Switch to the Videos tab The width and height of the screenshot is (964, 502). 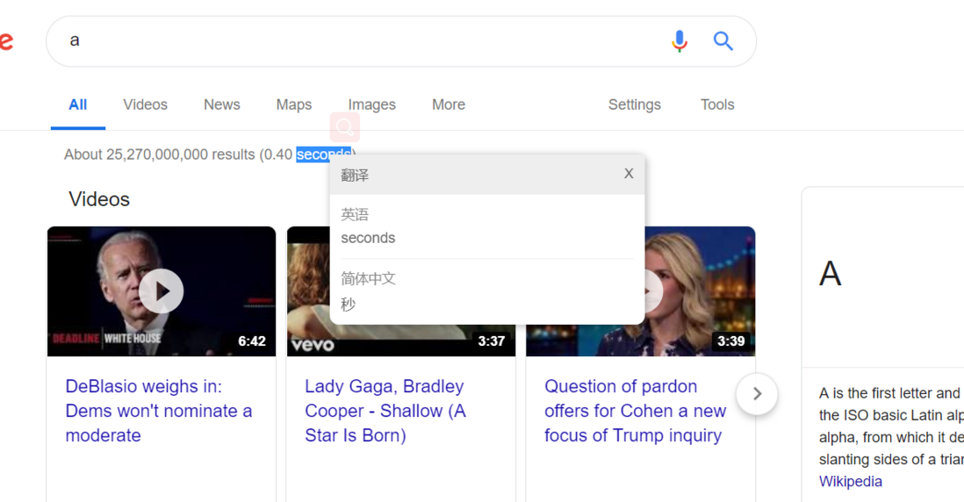[145, 104]
